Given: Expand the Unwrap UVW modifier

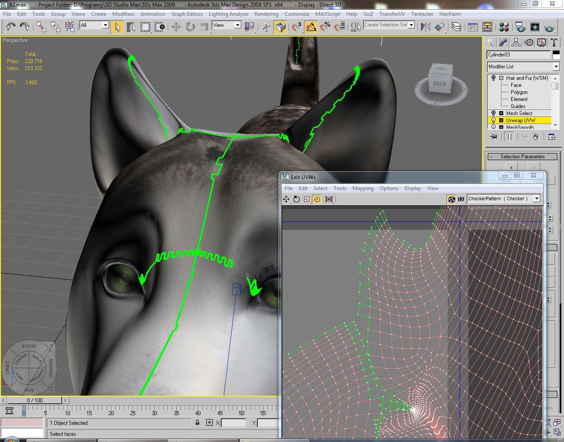Looking at the screenshot, I should tap(501, 120).
